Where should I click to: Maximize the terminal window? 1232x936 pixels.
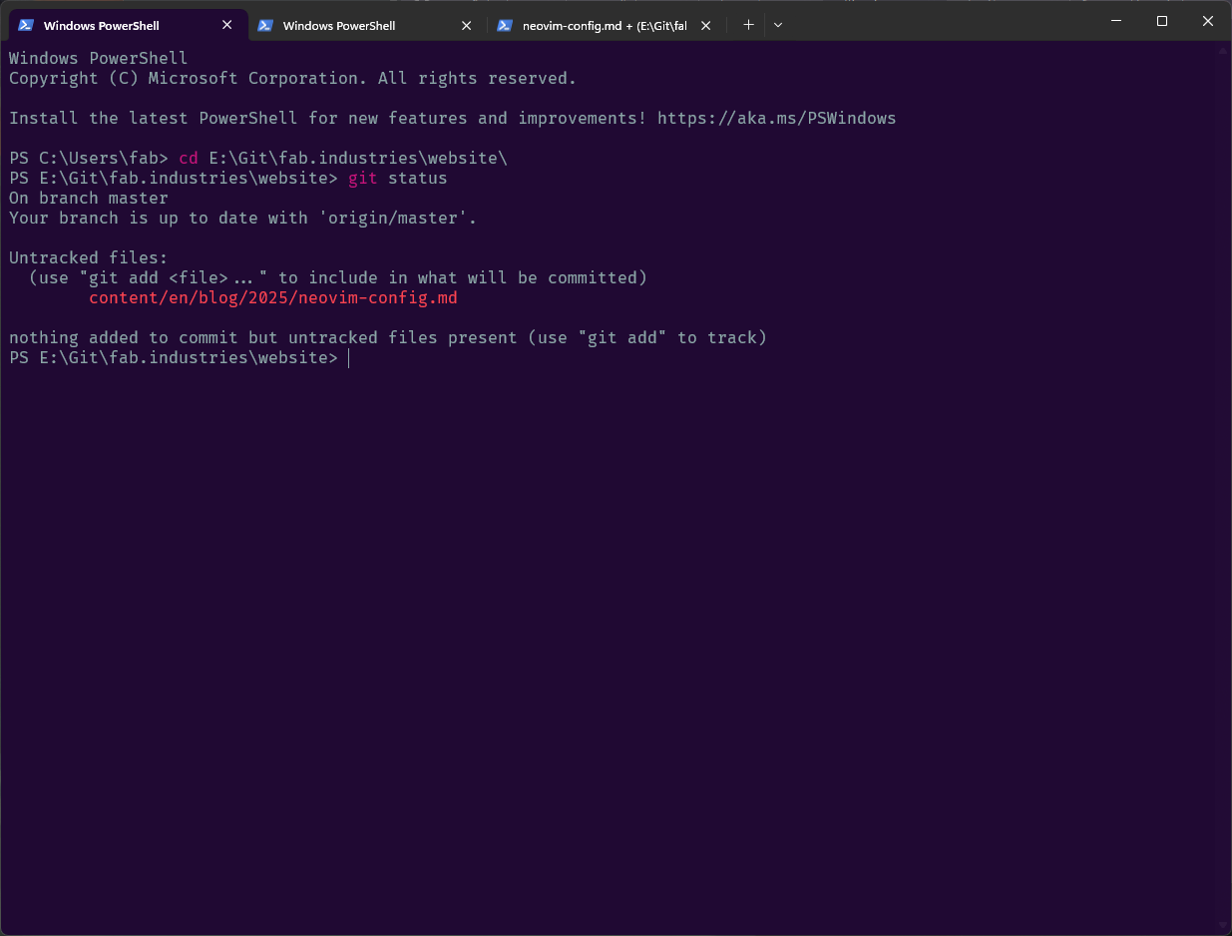tap(1162, 21)
